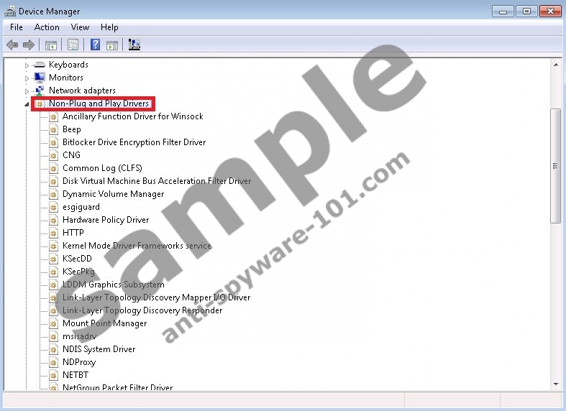Select the esgiguard driver entry
The width and height of the screenshot is (566, 411).
(81, 207)
